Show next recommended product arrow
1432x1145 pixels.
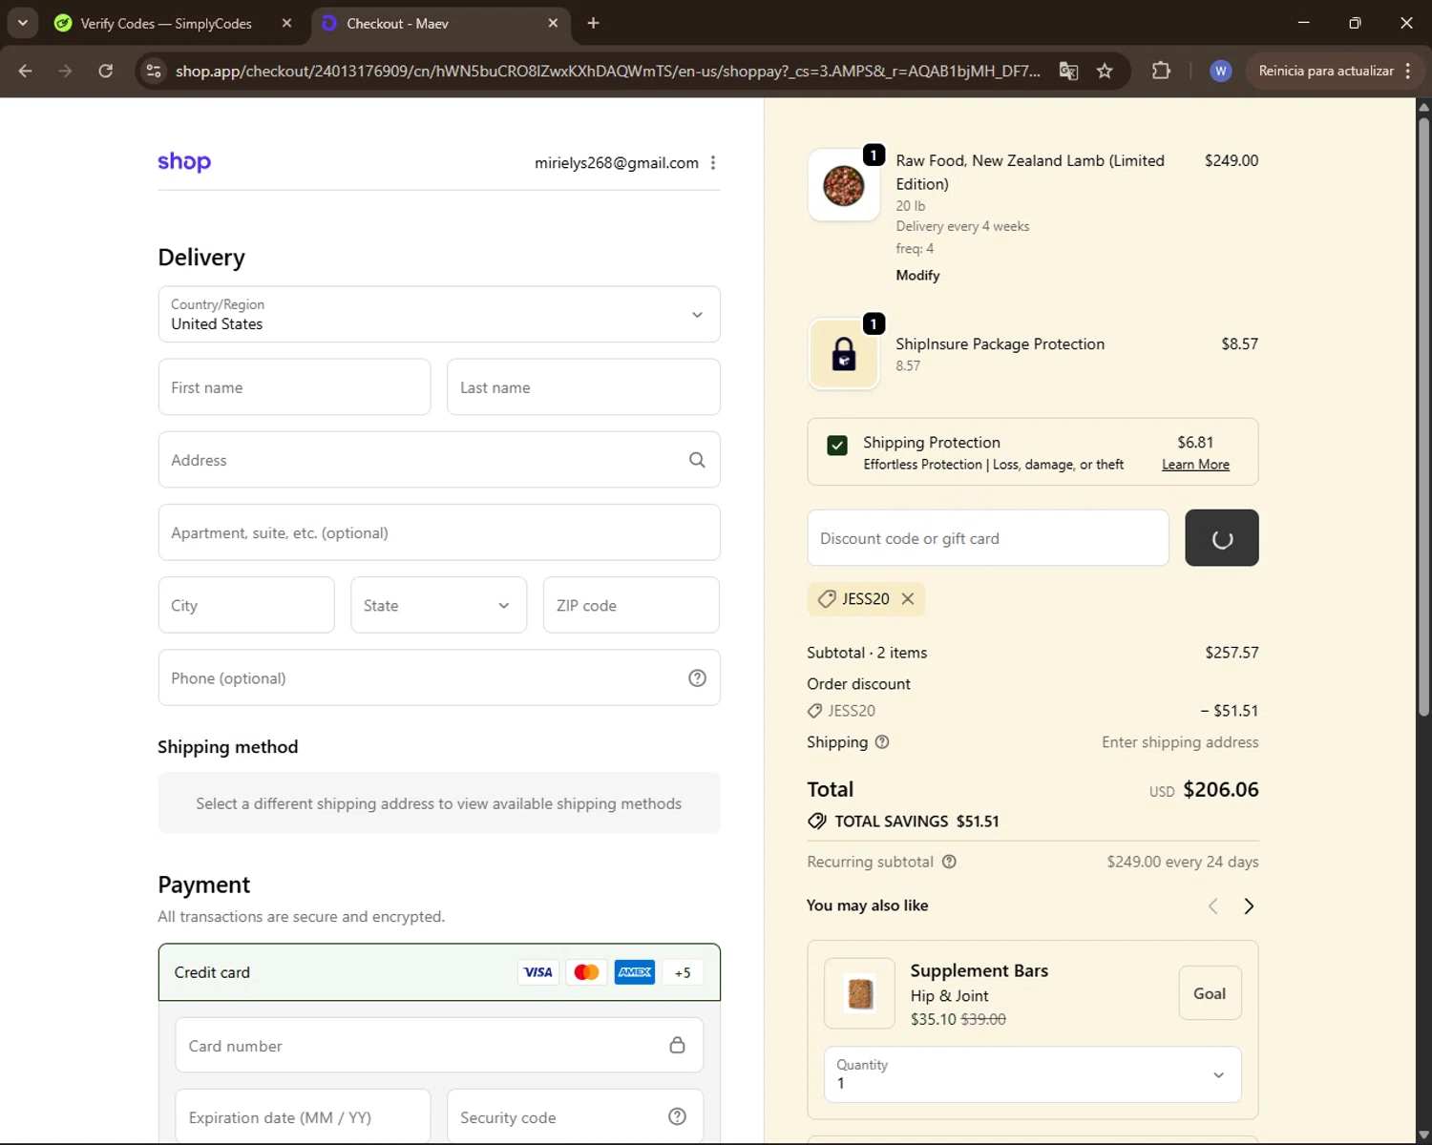click(1248, 906)
